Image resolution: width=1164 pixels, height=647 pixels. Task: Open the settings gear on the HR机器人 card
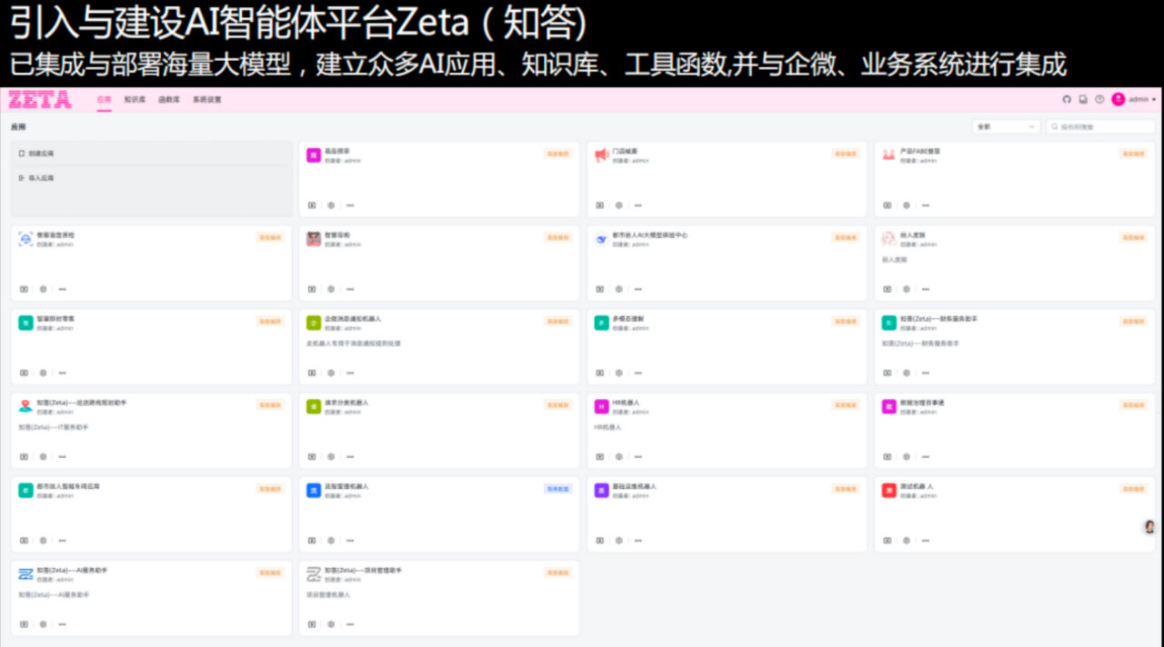click(x=618, y=457)
